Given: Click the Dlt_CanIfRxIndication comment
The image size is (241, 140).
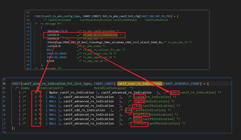Looking at the screenshot, I should point(154,119).
